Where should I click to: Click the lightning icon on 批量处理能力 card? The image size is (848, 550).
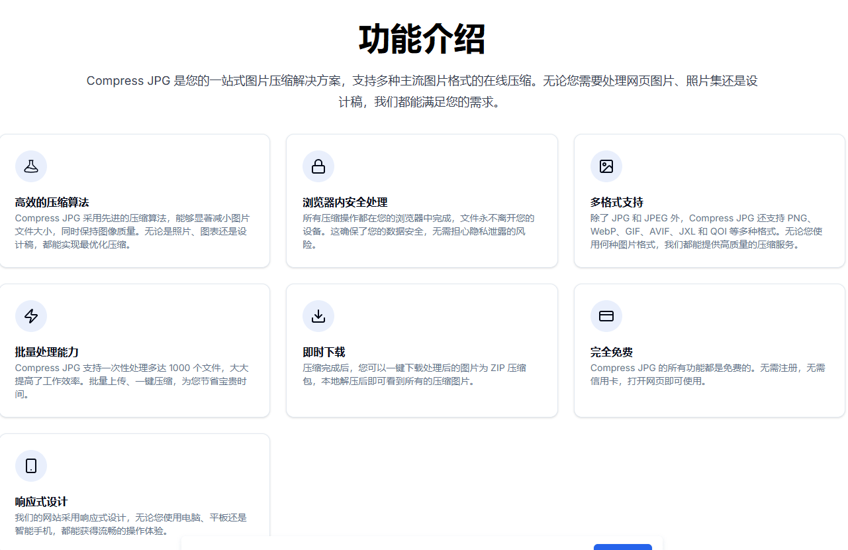(x=31, y=316)
